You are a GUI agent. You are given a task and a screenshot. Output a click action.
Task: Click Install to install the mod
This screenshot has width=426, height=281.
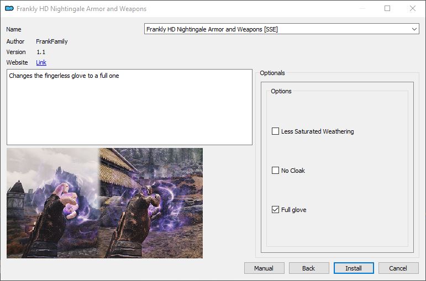[x=354, y=268]
